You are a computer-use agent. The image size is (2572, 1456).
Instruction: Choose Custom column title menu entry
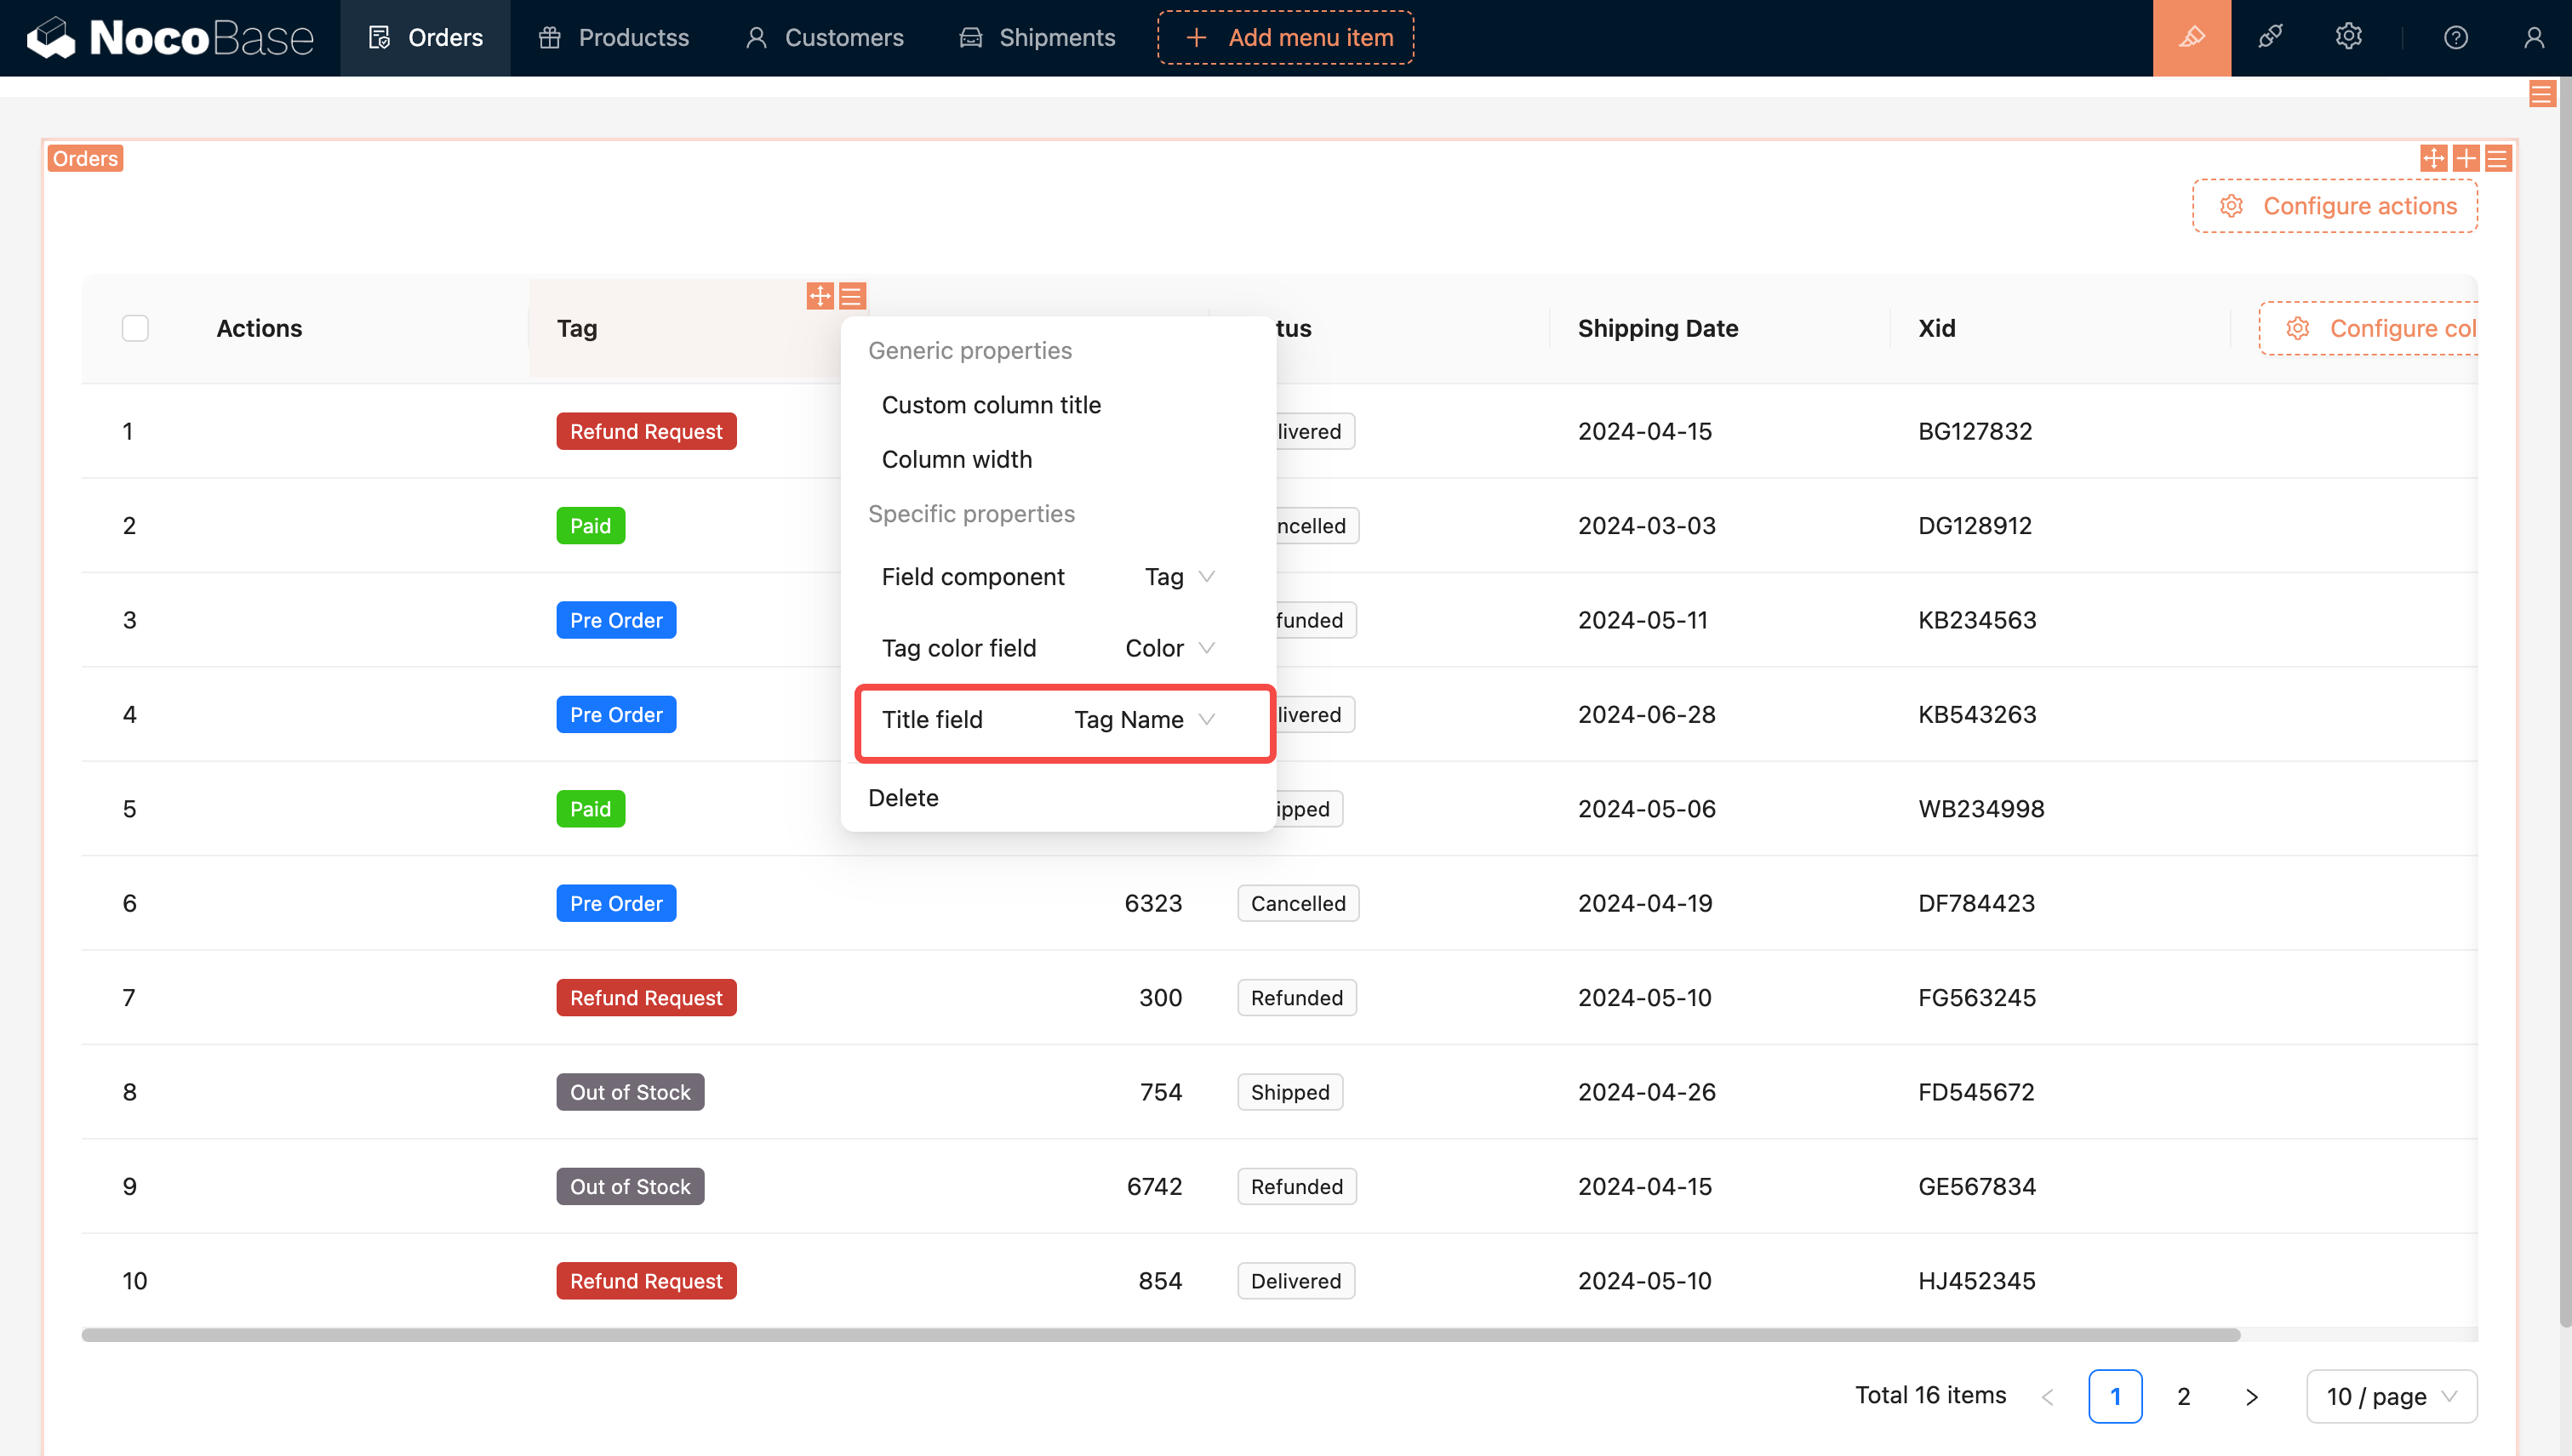pyautogui.click(x=991, y=405)
